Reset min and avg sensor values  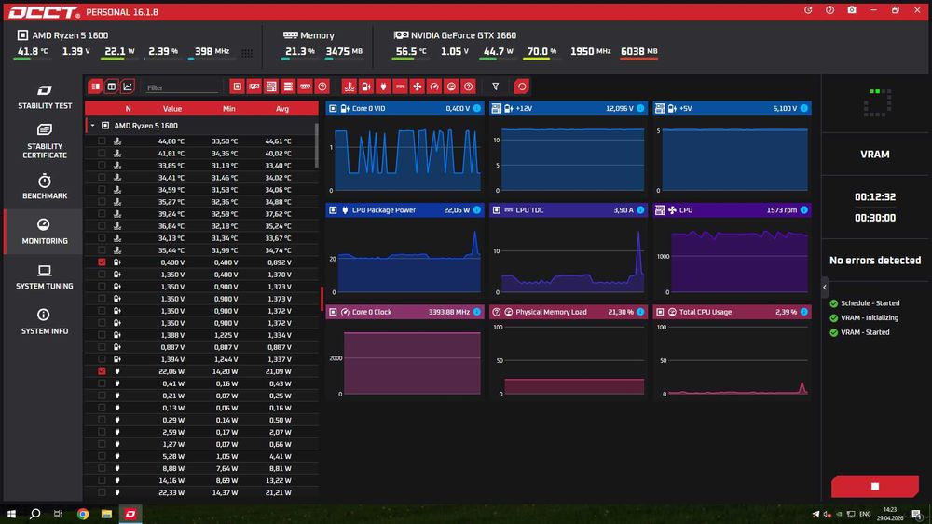click(521, 87)
